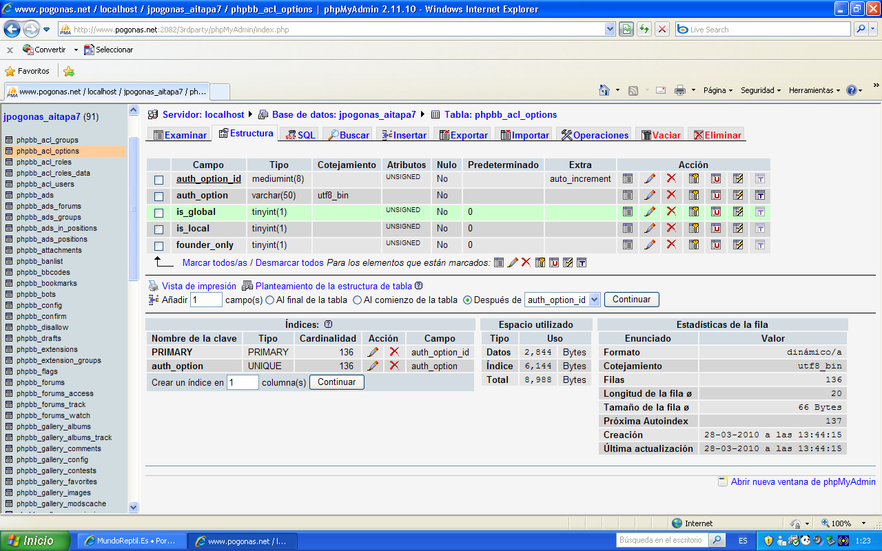Switch to the Insertar tab
This screenshot has width=882, height=551.
404,135
